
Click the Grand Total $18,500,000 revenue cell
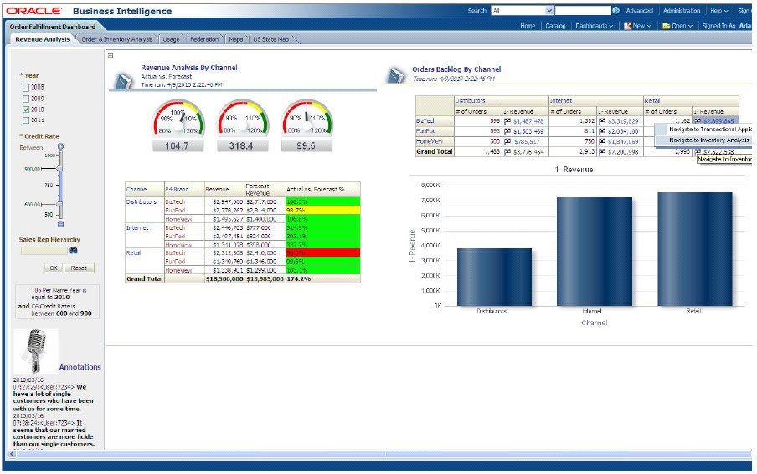tap(224, 278)
